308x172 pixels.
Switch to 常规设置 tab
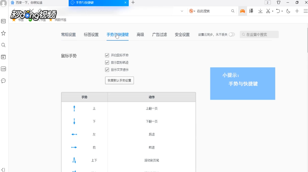[x=68, y=35]
